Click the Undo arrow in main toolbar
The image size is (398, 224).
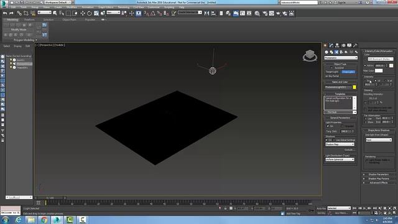(x=5, y=13)
